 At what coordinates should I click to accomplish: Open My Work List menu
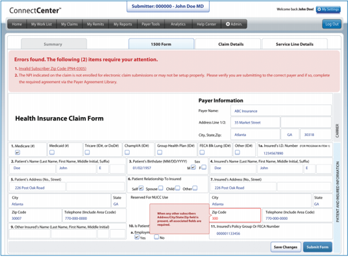coord(42,24)
